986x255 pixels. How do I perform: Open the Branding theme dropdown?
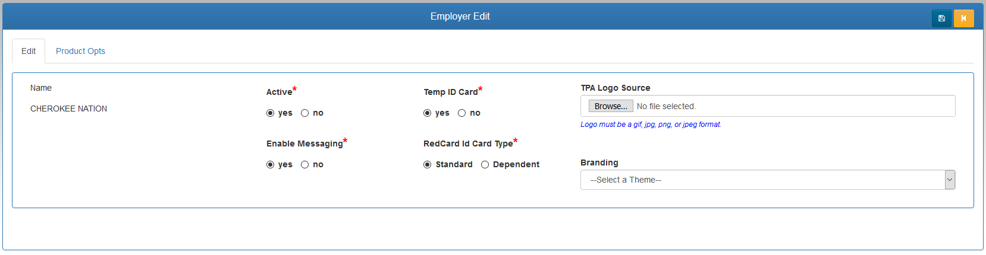pos(768,180)
